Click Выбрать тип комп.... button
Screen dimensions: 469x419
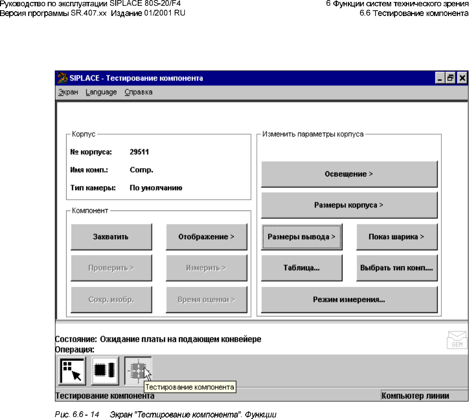click(x=397, y=268)
